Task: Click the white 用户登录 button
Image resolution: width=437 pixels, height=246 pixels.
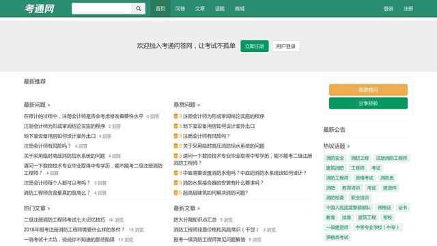Action: coord(286,46)
